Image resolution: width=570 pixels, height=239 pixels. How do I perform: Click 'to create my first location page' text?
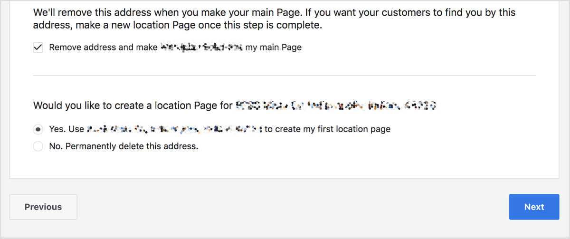(328, 129)
